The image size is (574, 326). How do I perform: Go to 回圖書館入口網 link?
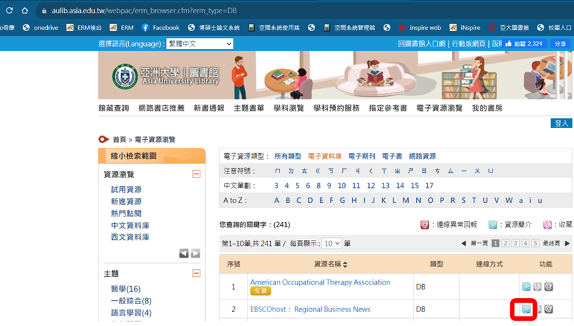tap(422, 44)
